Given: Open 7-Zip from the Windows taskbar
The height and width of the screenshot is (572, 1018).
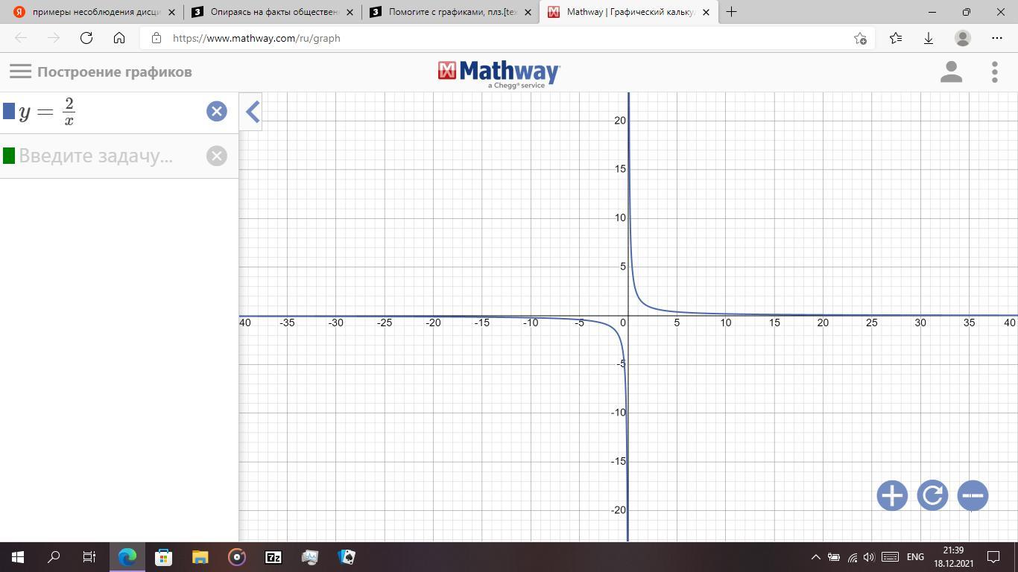Looking at the screenshot, I should pyautogui.click(x=274, y=556).
